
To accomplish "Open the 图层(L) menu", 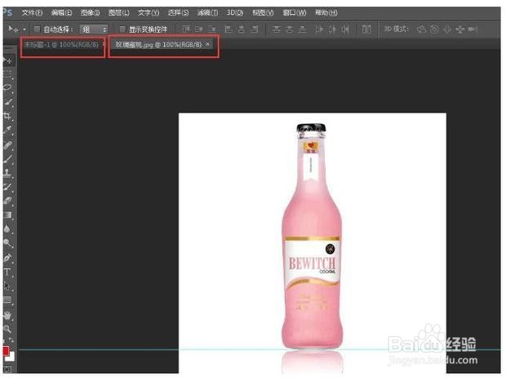I will click(x=119, y=12).
